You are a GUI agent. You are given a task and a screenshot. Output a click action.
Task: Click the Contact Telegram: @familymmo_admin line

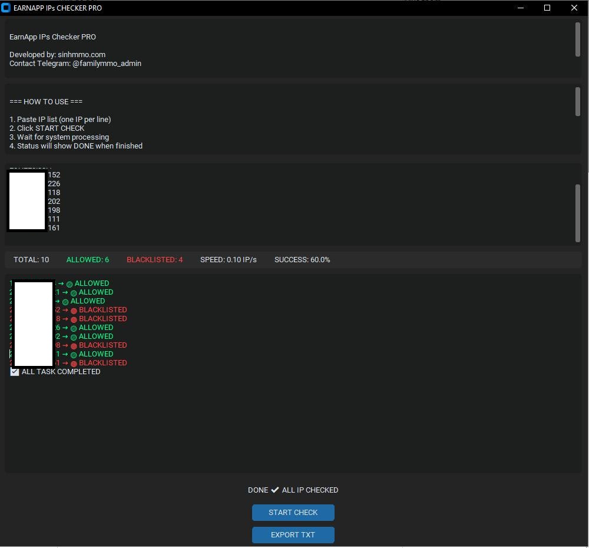[x=75, y=64]
